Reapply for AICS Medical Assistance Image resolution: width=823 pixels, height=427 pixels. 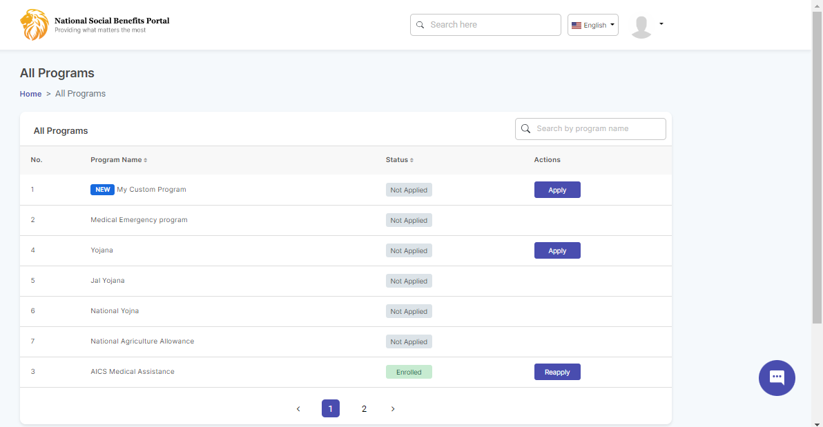[x=556, y=372]
